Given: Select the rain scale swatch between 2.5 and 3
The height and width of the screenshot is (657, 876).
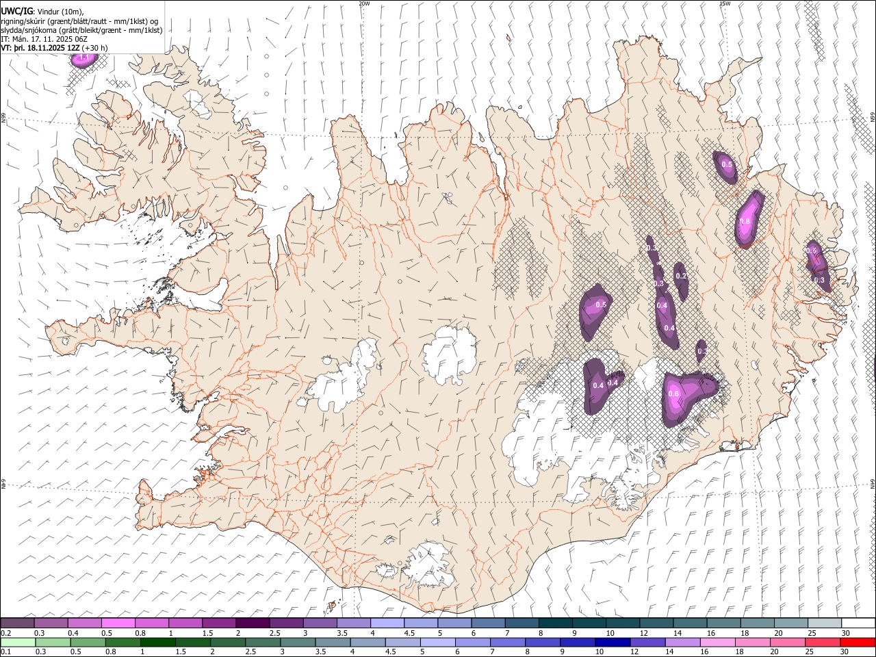Looking at the screenshot, I should [262, 642].
